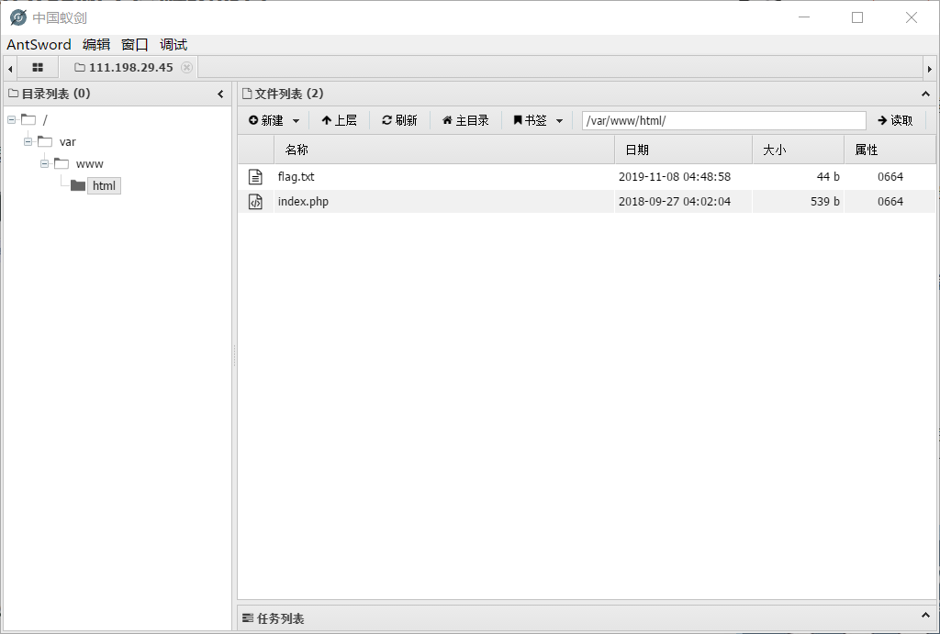Collapse the 目录列表 panel with chevron
Viewport: 940px width, 634px height.
coord(220,95)
